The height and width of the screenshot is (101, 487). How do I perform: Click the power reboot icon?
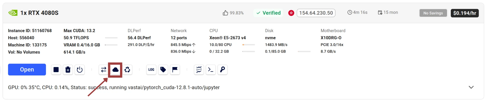80,70
